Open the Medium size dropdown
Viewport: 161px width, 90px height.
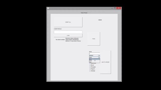[x=95, y=55]
